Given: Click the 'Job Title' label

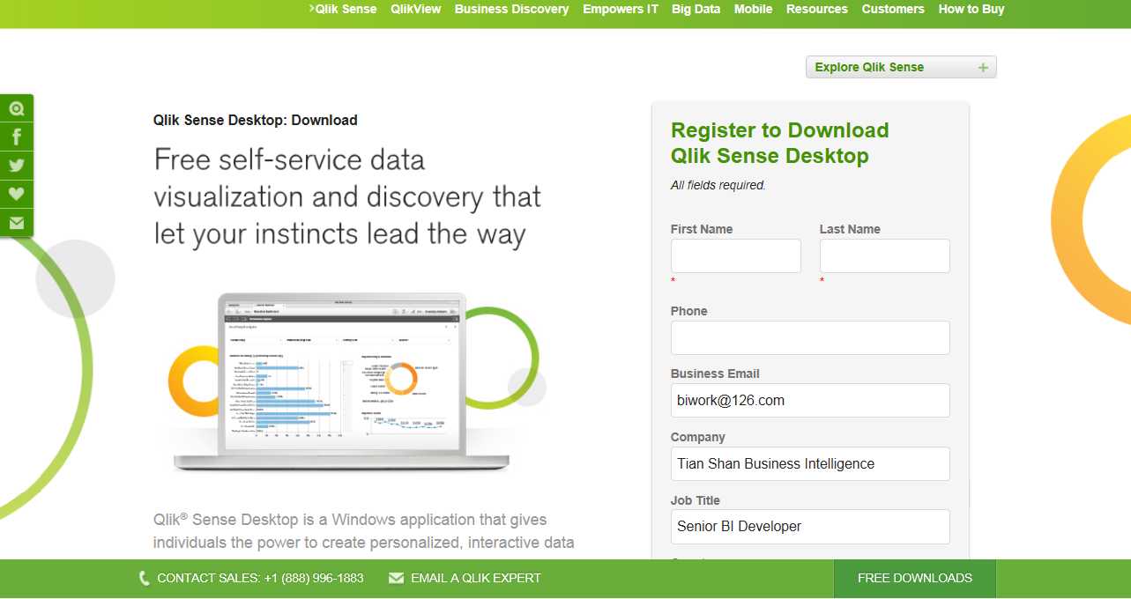Looking at the screenshot, I should click(696, 500).
